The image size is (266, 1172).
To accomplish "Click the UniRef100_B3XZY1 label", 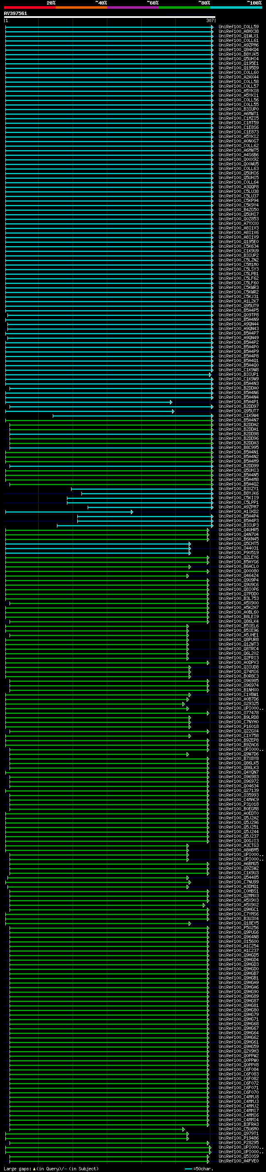I will pos(239,489).
